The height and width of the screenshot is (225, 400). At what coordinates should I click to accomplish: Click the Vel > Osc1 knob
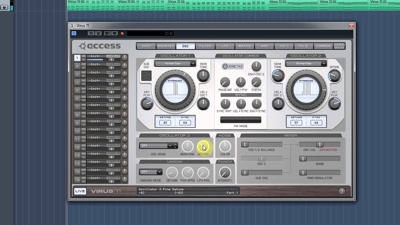[203, 103]
